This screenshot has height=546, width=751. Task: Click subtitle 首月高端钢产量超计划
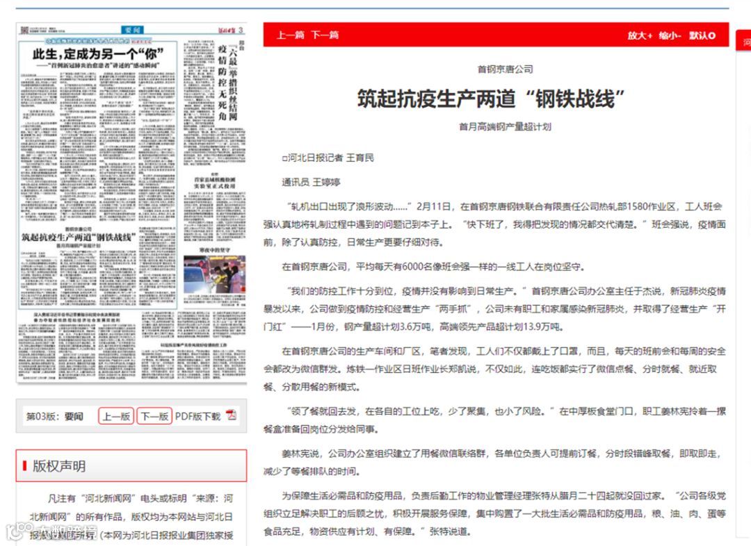tap(505, 127)
